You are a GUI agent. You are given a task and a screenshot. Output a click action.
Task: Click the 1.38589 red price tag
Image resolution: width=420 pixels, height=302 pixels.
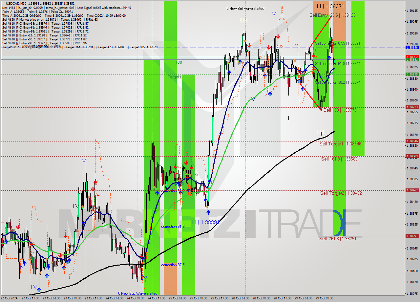(412, 156)
